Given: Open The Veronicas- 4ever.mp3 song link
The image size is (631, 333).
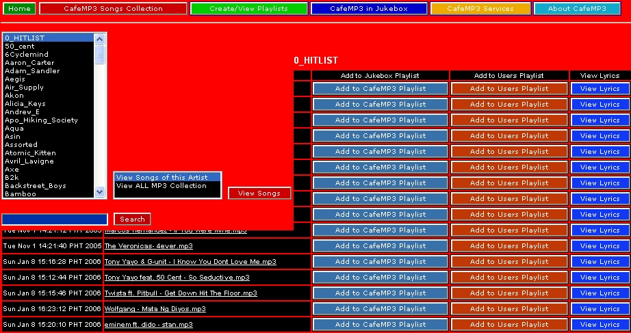Looking at the screenshot, I should click(x=149, y=246).
